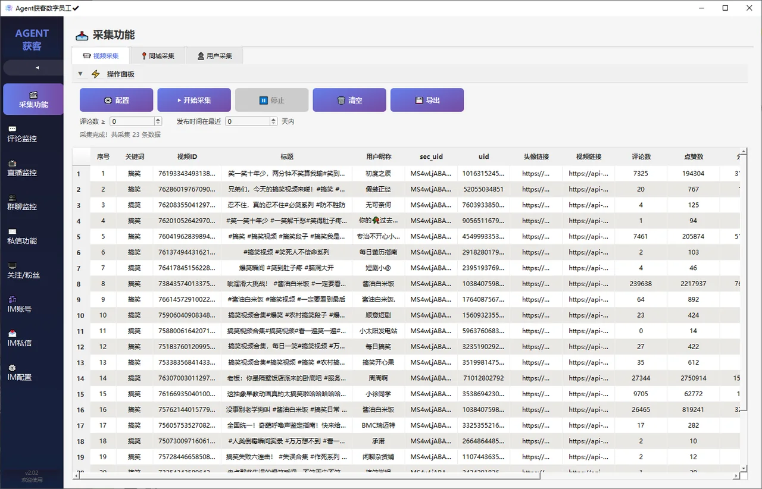
Task: Select likes cell 2750914
Action: coord(694,378)
